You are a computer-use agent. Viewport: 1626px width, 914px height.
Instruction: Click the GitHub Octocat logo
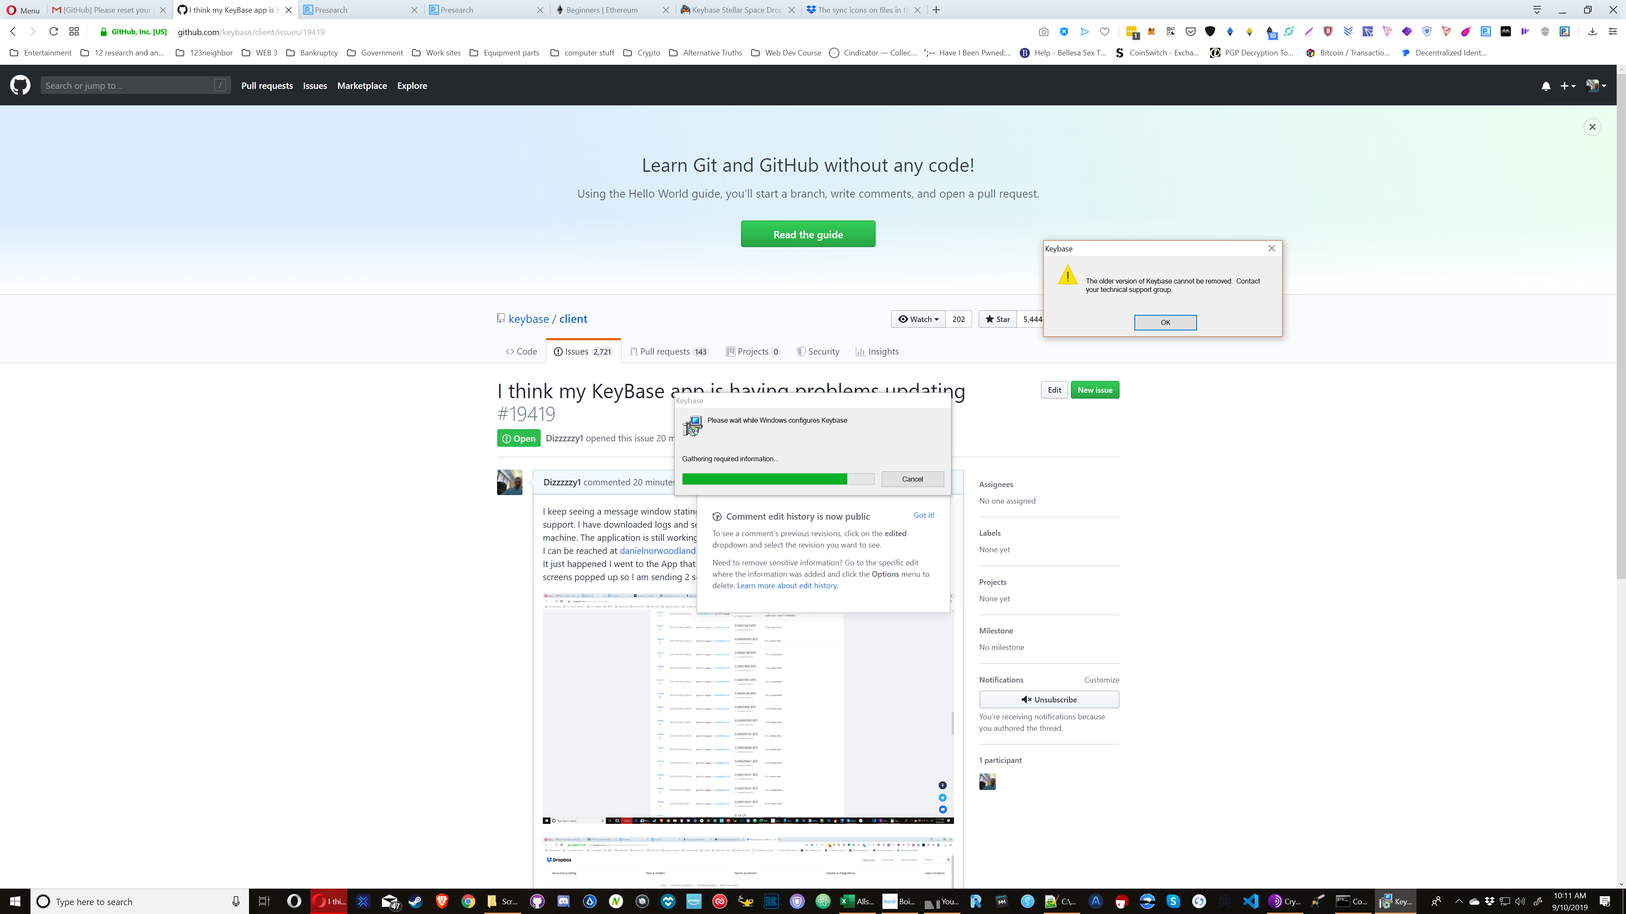point(19,85)
